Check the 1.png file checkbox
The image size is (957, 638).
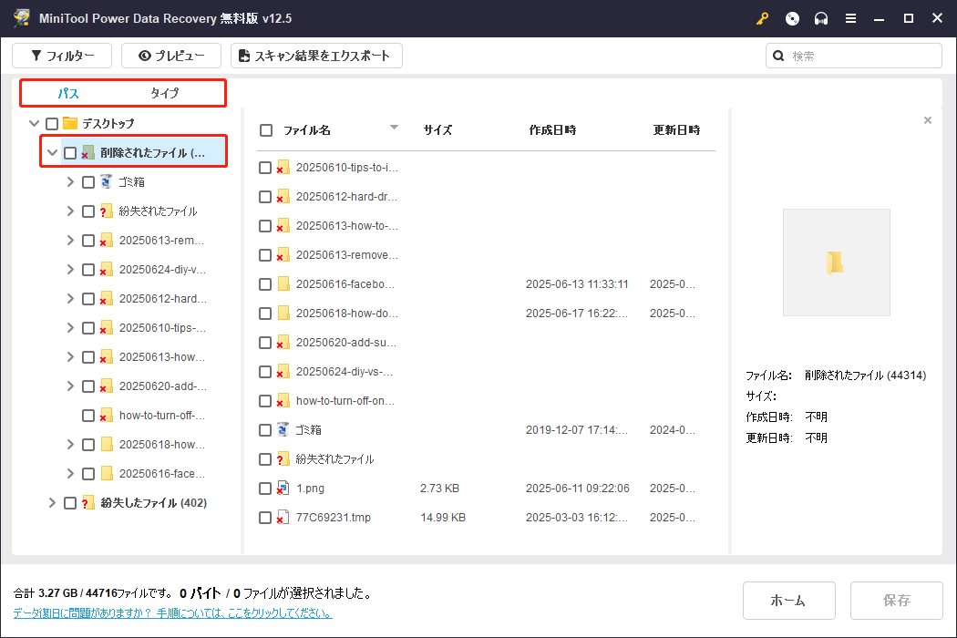pyautogui.click(x=265, y=489)
